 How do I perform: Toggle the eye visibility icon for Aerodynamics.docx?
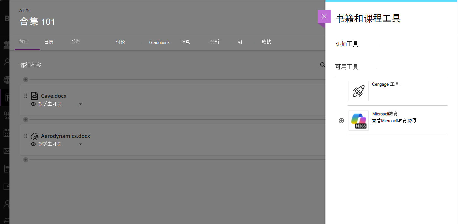coord(33,144)
